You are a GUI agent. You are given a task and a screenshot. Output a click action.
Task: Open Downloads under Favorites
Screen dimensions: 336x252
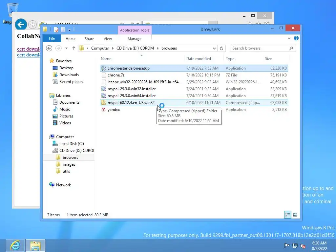tap(69, 74)
